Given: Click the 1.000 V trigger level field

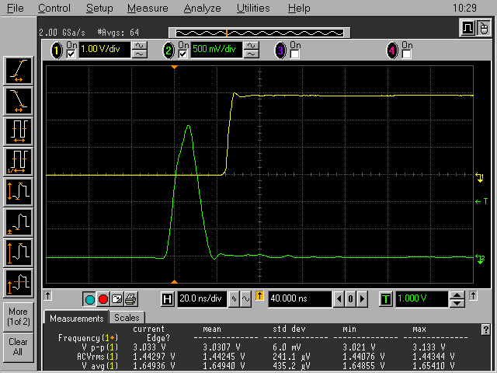Looking at the screenshot, I should [422, 299].
